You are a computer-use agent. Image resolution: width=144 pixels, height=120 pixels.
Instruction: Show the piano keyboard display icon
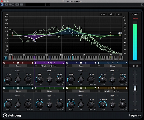[5, 58]
